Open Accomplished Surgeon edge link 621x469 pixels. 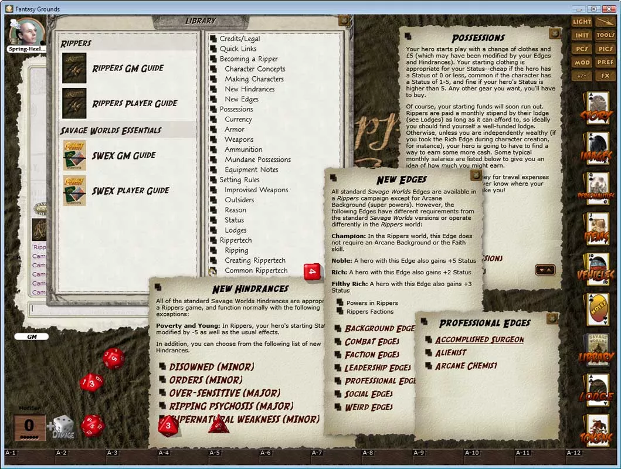tap(479, 339)
